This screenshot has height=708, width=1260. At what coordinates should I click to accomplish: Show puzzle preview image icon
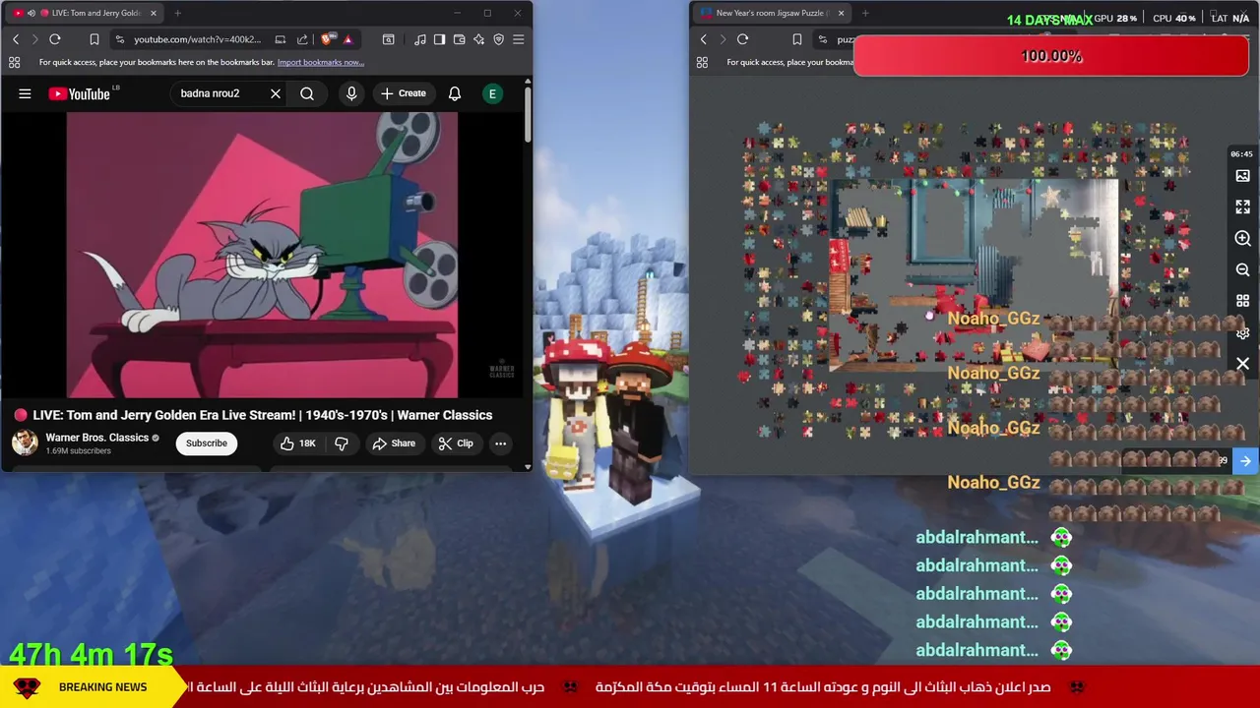pyautogui.click(x=1242, y=176)
